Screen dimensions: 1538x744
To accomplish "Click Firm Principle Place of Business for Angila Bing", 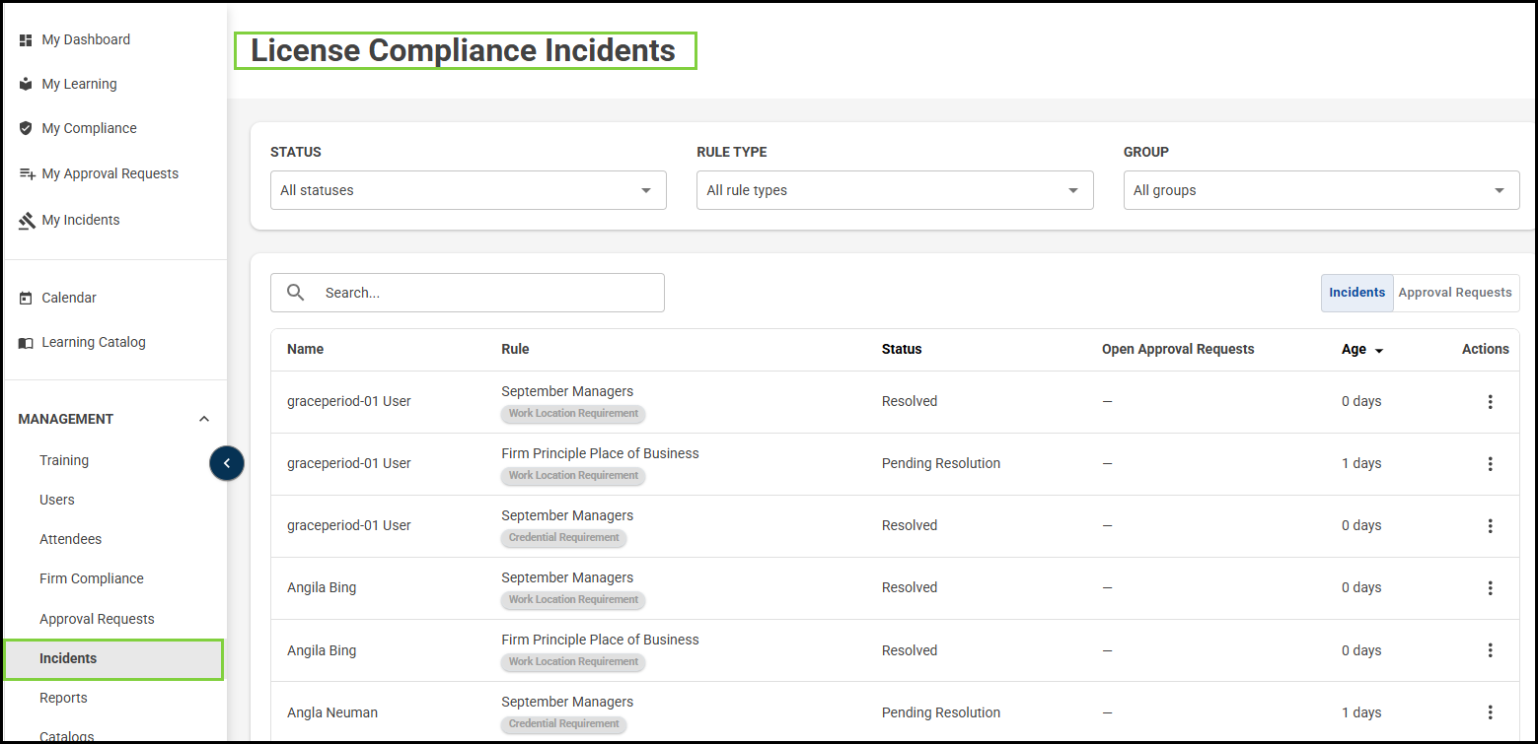I will click(600, 640).
